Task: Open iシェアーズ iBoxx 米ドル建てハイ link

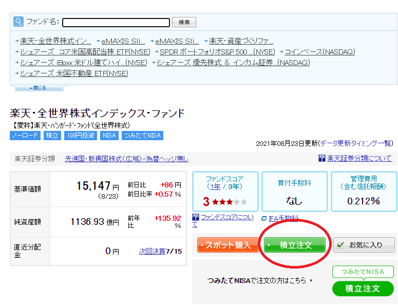Action: (84, 63)
